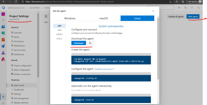Click the Update all agents button
Viewport: 207px width, 105px height.
(x=176, y=16)
